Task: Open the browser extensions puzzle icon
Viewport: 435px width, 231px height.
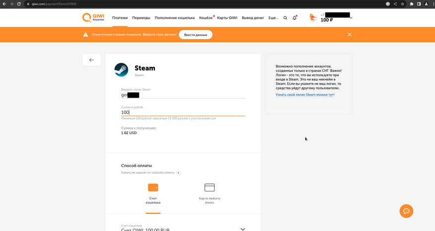Action: (x=412, y=4)
